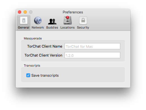The height and width of the screenshot is (110, 146).
Task: Click the Locations toolbar label
Action: (x=67, y=27)
